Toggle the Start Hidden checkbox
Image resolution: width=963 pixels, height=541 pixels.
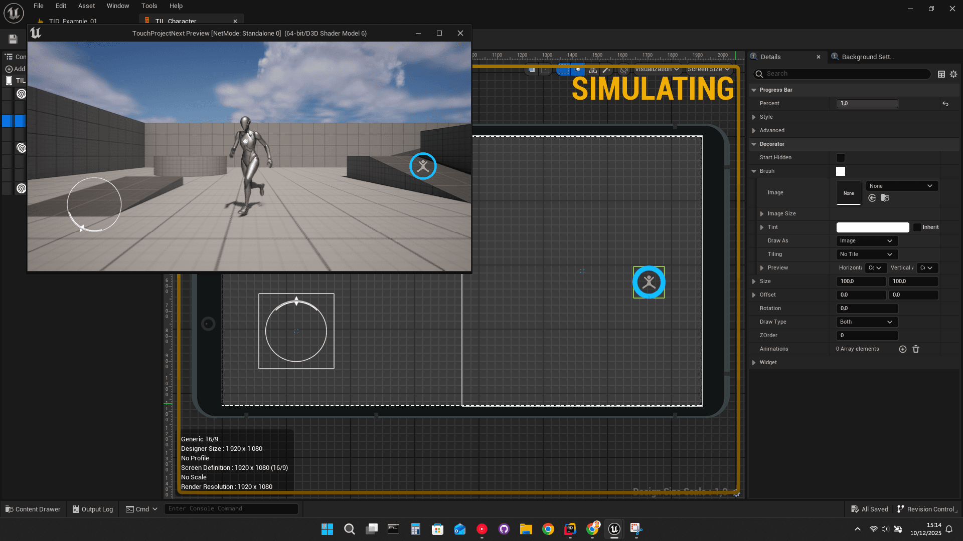tap(841, 158)
